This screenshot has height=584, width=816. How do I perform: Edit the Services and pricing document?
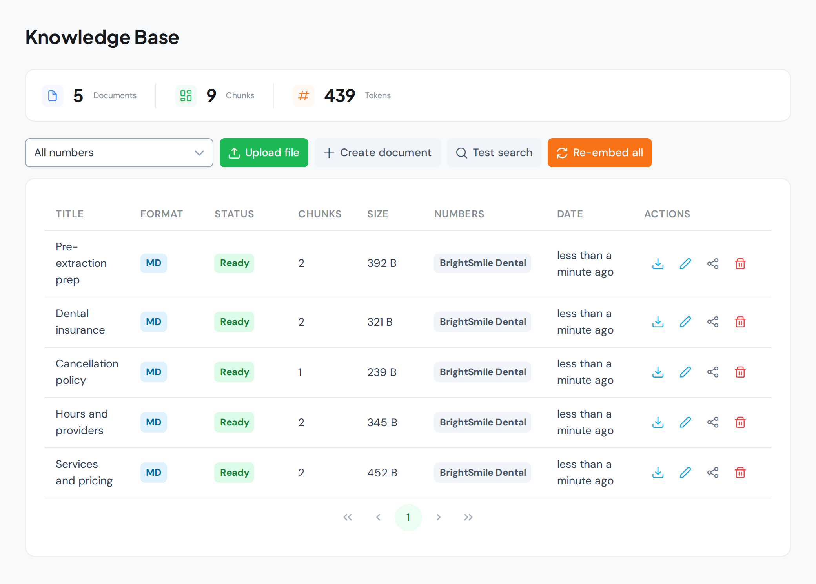685,473
